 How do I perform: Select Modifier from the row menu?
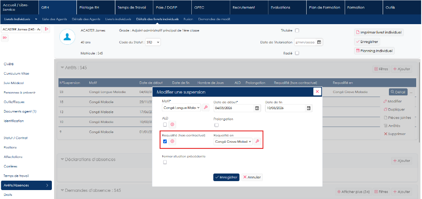[x=393, y=101]
